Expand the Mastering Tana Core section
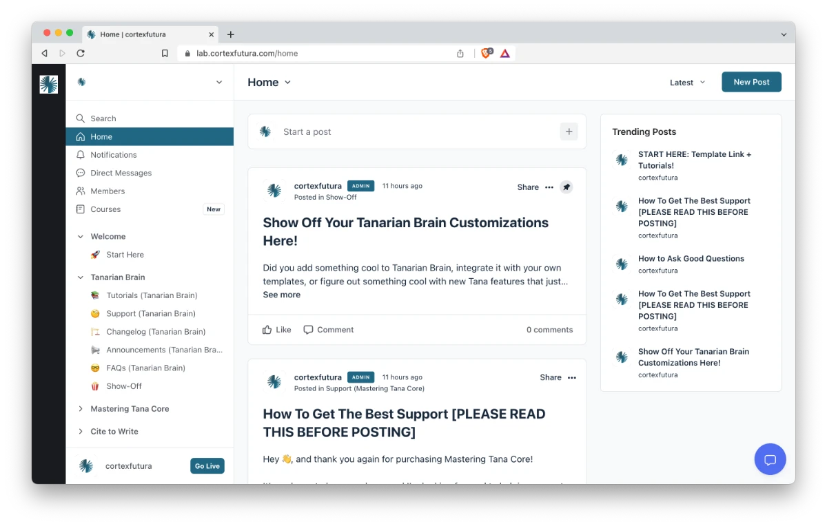The width and height of the screenshot is (827, 526). click(x=81, y=409)
